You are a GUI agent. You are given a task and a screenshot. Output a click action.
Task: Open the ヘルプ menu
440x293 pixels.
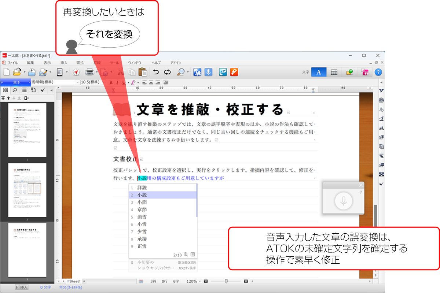[x=156, y=63]
